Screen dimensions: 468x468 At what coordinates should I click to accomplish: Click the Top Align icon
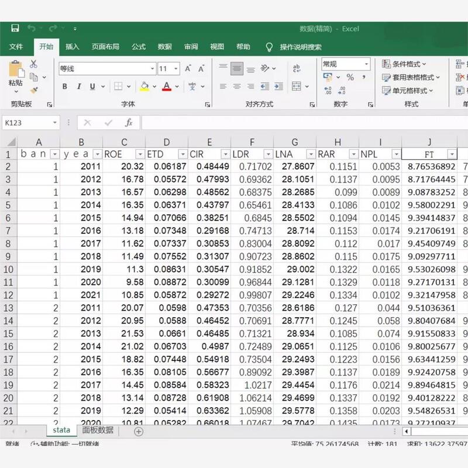(x=223, y=68)
